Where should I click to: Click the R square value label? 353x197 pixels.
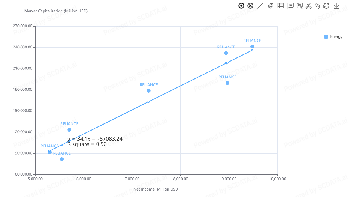click(x=87, y=144)
